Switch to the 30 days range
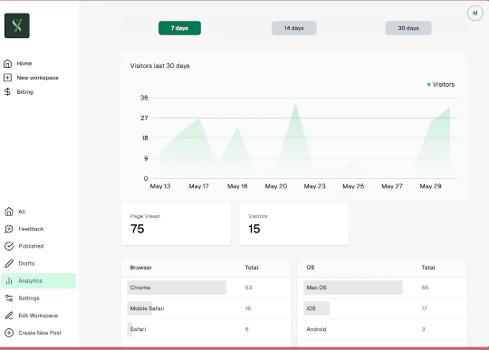 [x=408, y=28]
